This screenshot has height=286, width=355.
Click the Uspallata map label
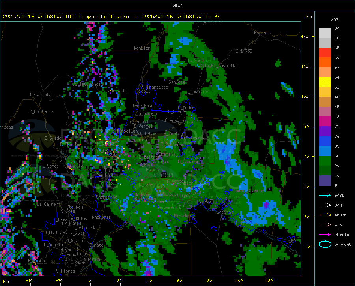[x=41, y=95]
